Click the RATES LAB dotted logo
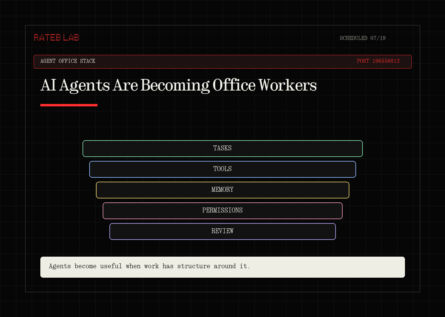 click(x=57, y=37)
